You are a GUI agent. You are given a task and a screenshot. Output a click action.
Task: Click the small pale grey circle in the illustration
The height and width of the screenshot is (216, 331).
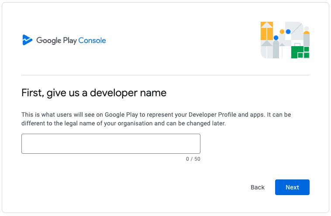pyautogui.click(x=307, y=28)
